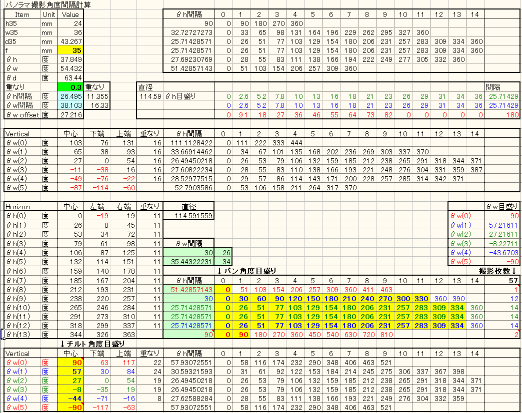Screen dimensions: 522x413
Task: Select the title cell パノラマ撮影角度間隔計算
Action: (x=40, y=4)
